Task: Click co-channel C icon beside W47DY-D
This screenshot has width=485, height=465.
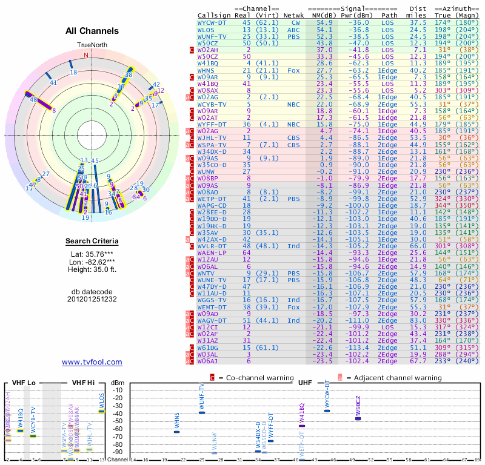Action: [x=192, y=287]
